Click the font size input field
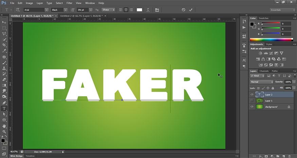Screen dimensions: 297x158 [x=82, y=10]
